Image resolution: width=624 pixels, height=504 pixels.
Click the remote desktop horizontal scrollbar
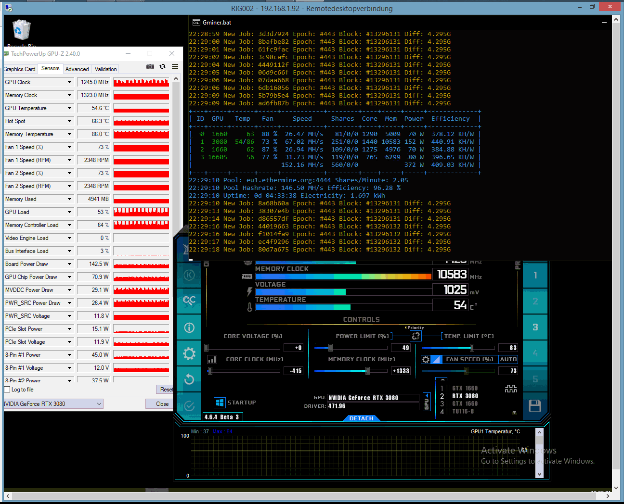[308, 496]
